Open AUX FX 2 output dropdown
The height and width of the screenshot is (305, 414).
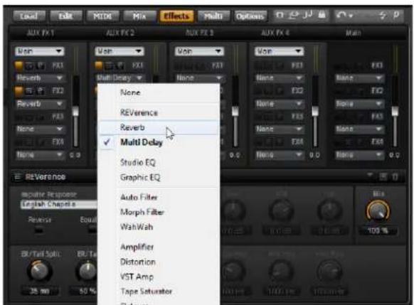point(120,51)
